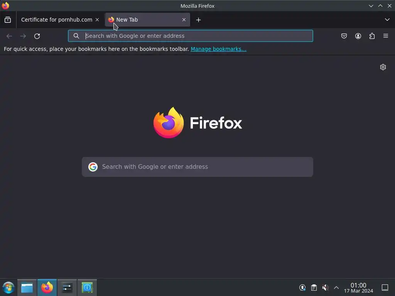395x296 pixels.
Task: Open a new tab with plus button
Action: tap(199, 20)
